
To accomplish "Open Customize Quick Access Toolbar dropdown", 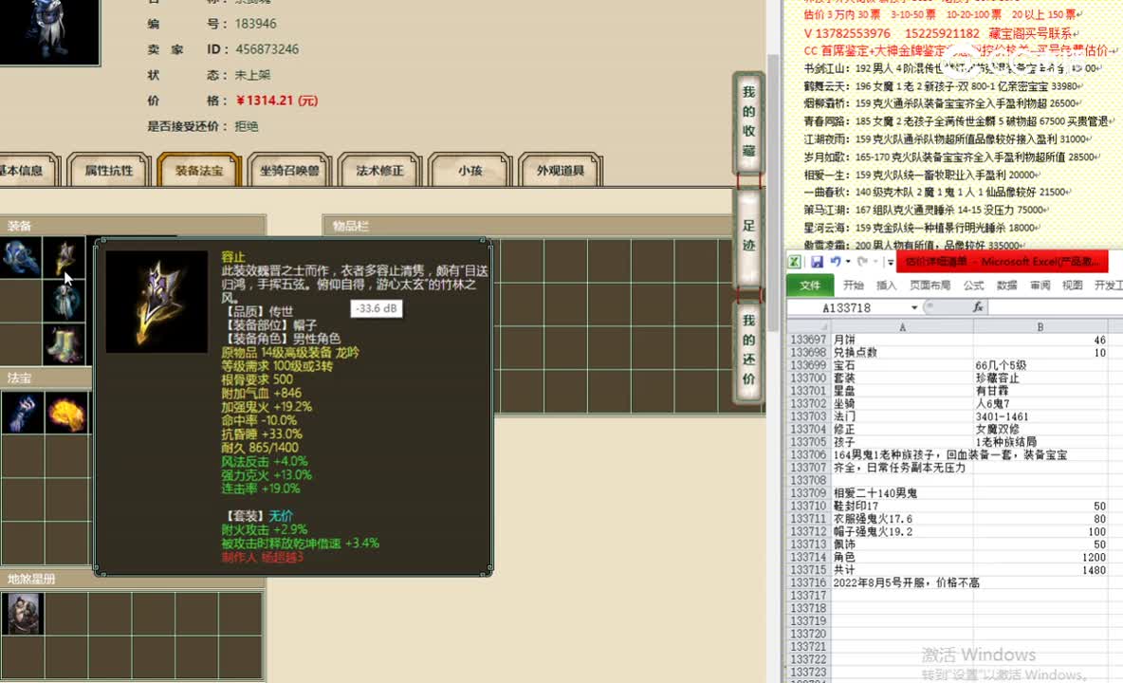I will (891, 263).
